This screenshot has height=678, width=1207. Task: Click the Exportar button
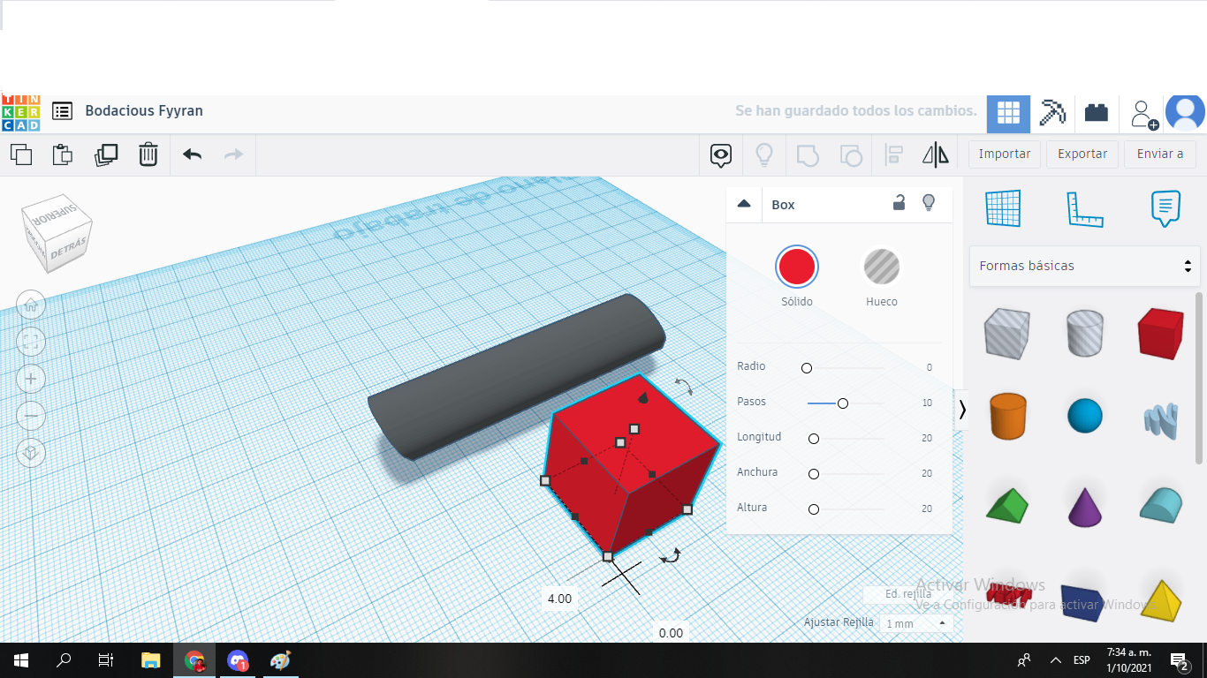(x=1082, y=154)
